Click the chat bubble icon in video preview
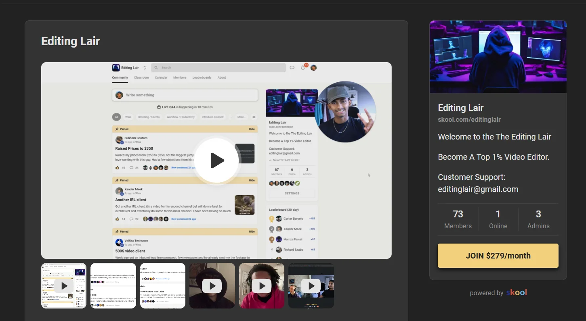Screen dimensions: 586x321 pyautogui.click(x=292, y=68)
